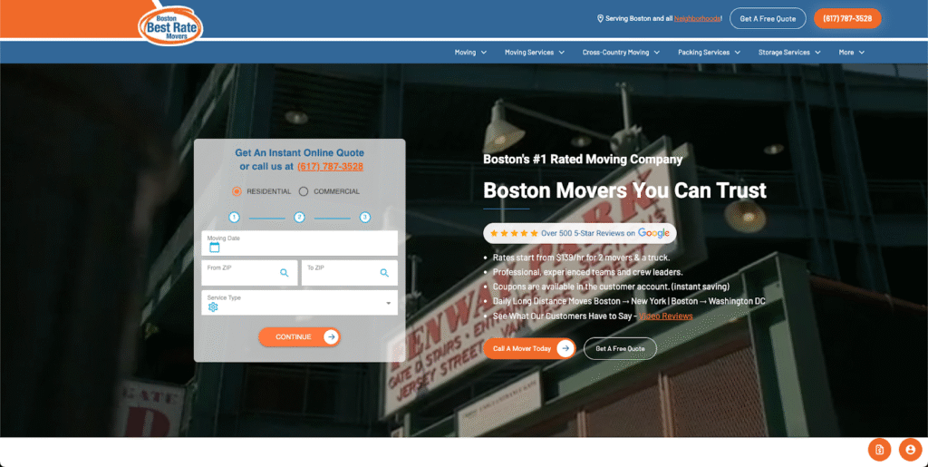Select the Residential radio button
Image resolution: width=928 pixels, height=467 pixels.
(237, 191)
